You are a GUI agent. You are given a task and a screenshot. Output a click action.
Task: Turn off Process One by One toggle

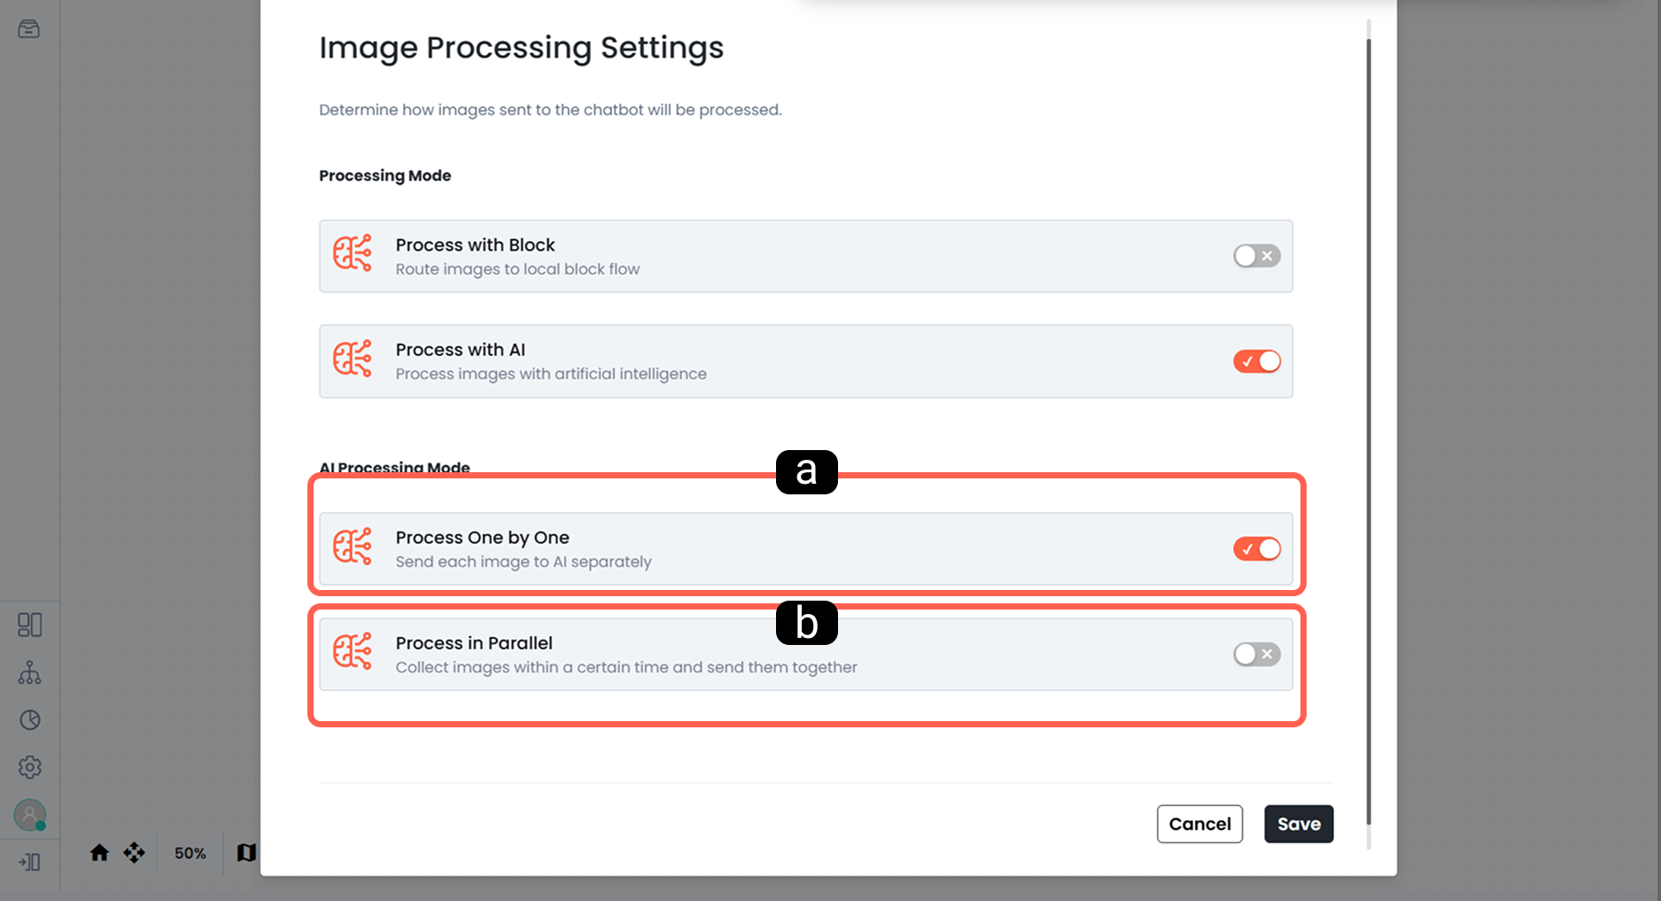point(1256,549)
